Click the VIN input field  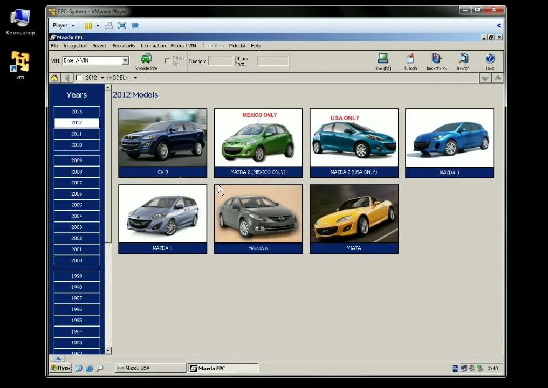[x=92, y=60]
